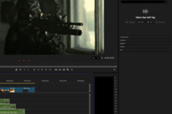Go to Out point in monitor transport
172x114 pixels.
(x=50, y=69)
